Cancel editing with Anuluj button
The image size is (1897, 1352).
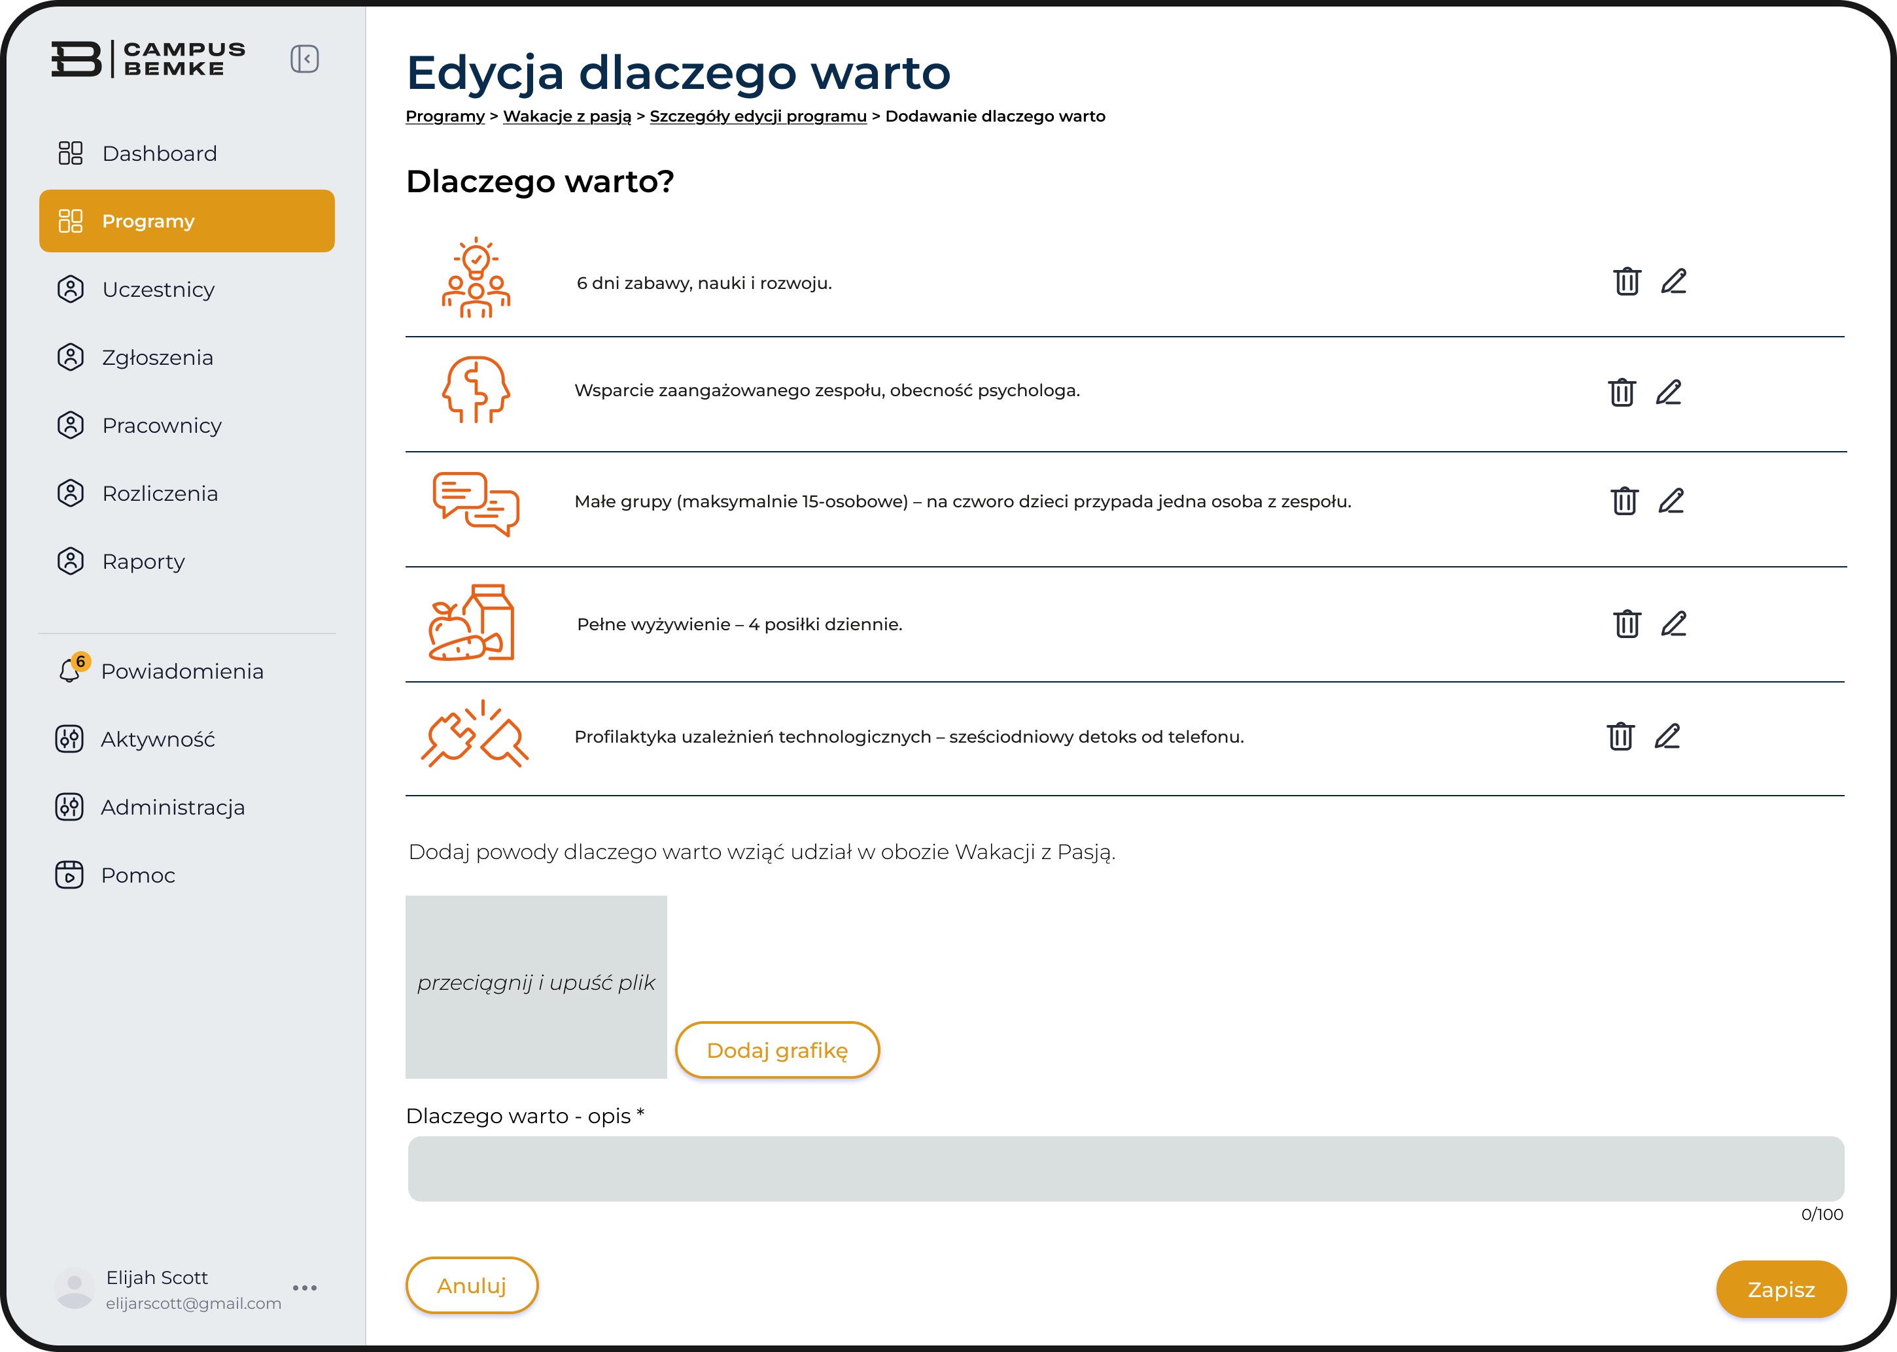472,1285
